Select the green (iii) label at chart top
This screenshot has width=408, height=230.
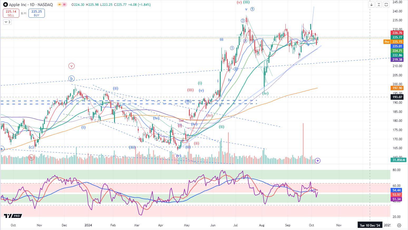(246, 2)
